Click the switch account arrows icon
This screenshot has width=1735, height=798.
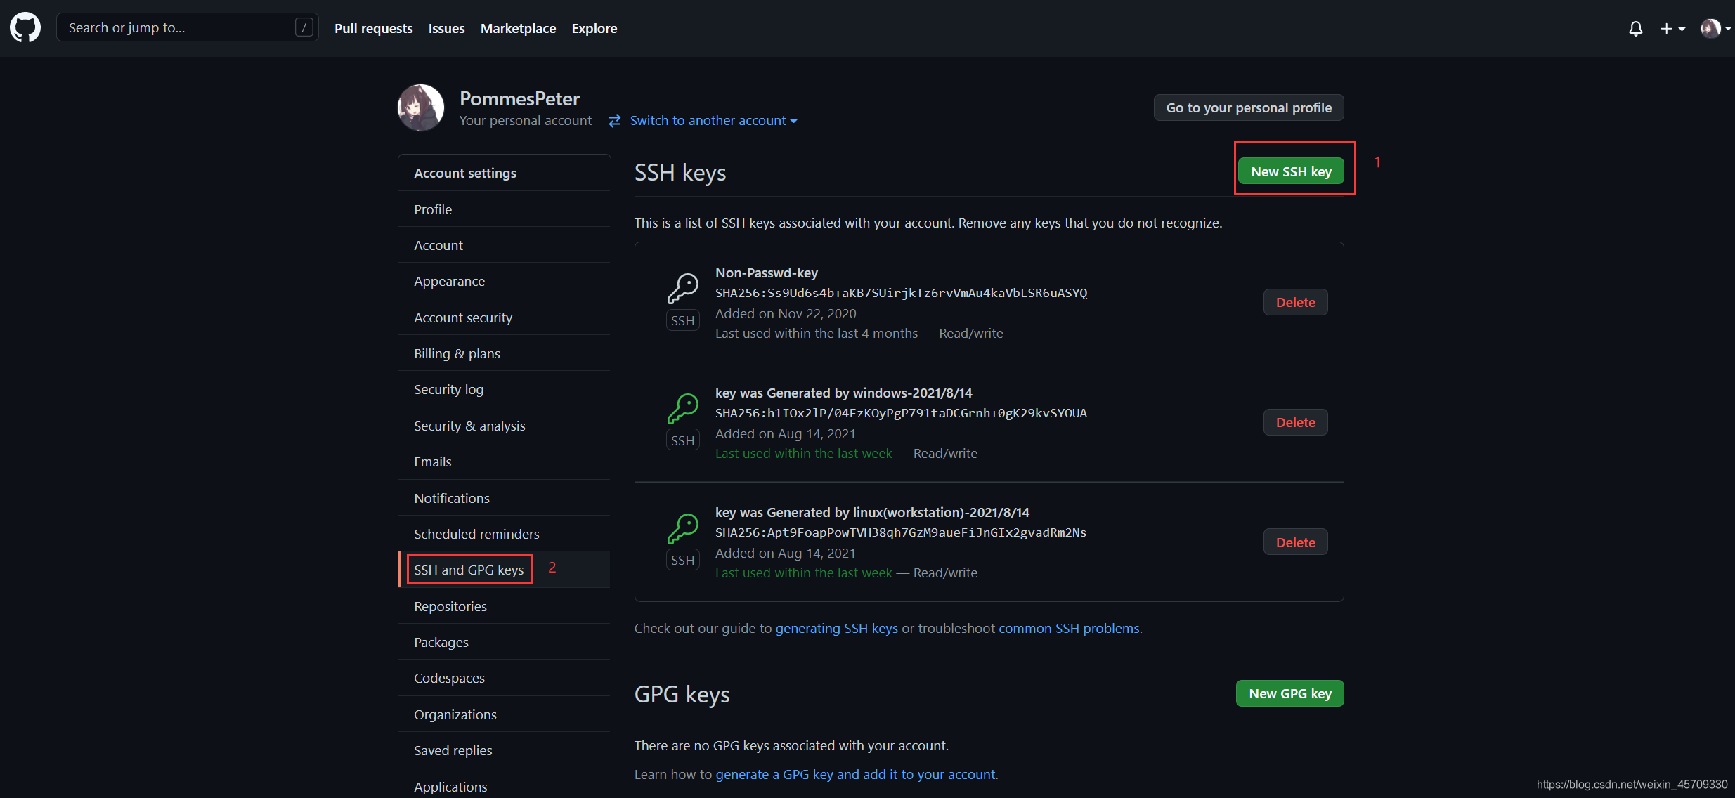coord(615,121)
